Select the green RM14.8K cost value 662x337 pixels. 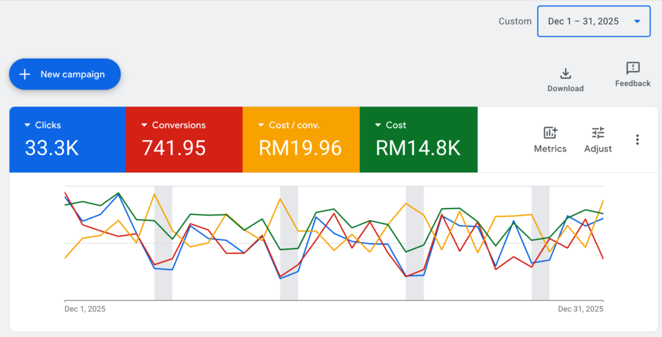pyautogui.click(x=418, y=148)
